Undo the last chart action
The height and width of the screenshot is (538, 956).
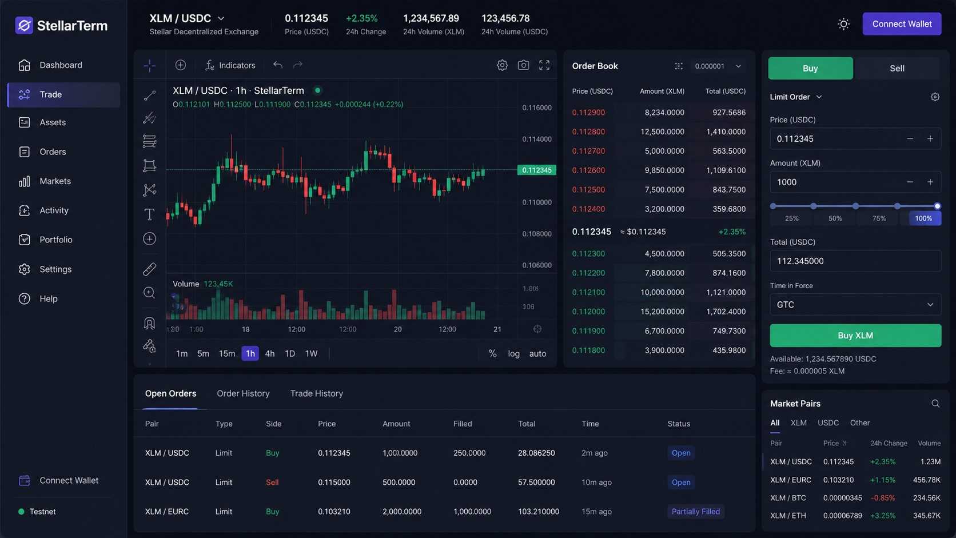coord(278,65)
